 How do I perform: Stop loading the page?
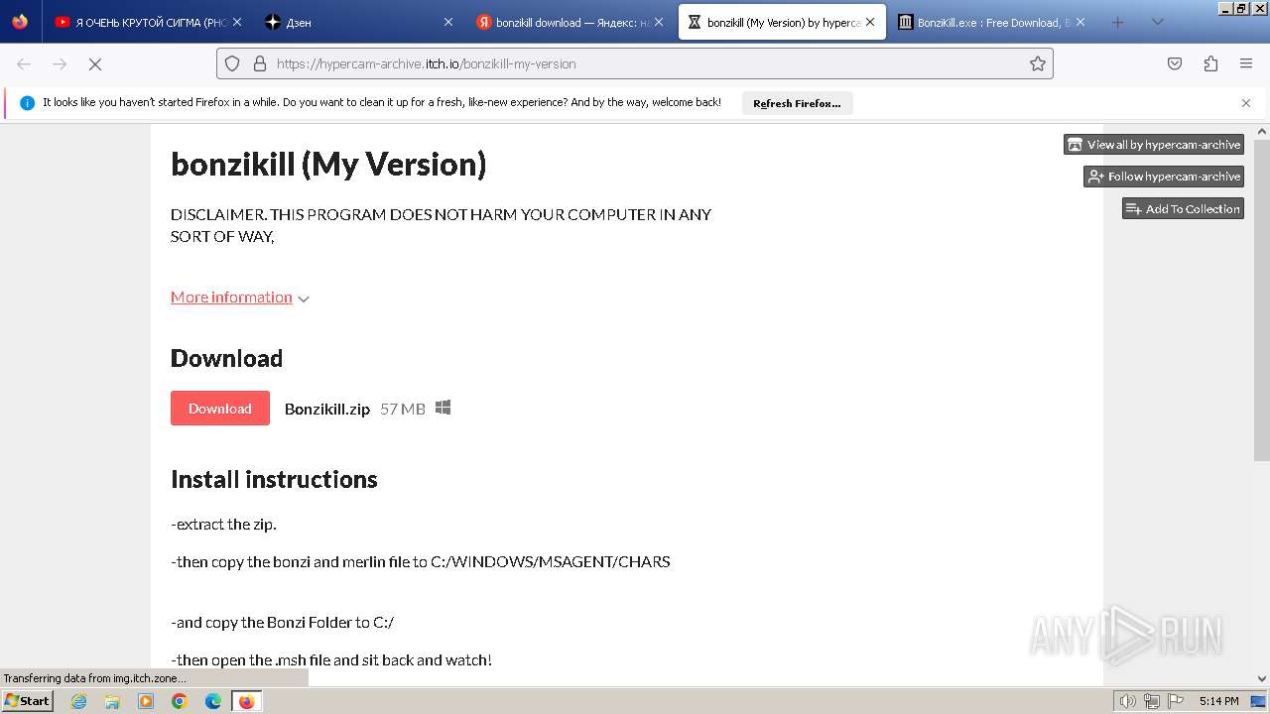pyautogui.click(x=95, y=63)
